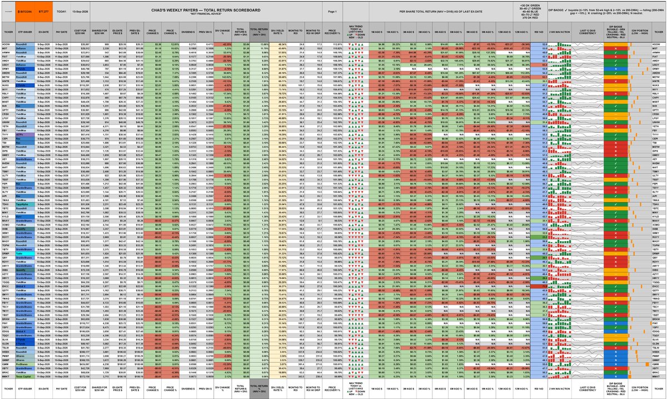Image resolution: width=667 pixels, height=399 pixels.
Task: Select IQMM's ProShares issuer cell
Action: 25,364
